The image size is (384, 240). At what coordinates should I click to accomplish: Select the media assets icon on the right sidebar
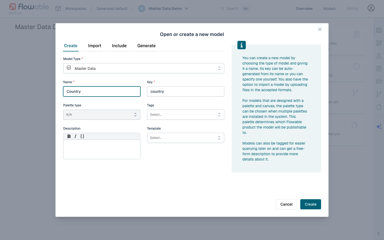click(x=379, y=43)
